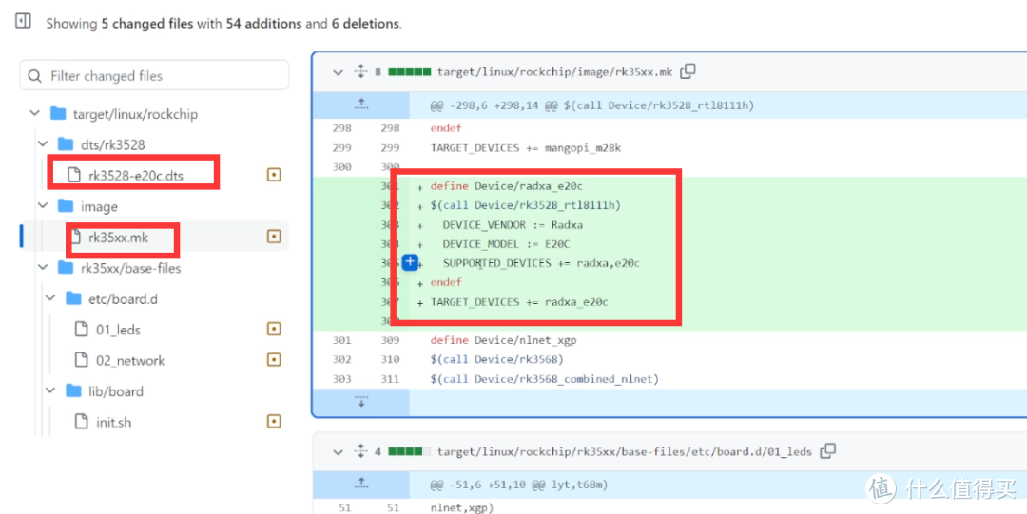Open 02_network file in tree

pos(130,360)
